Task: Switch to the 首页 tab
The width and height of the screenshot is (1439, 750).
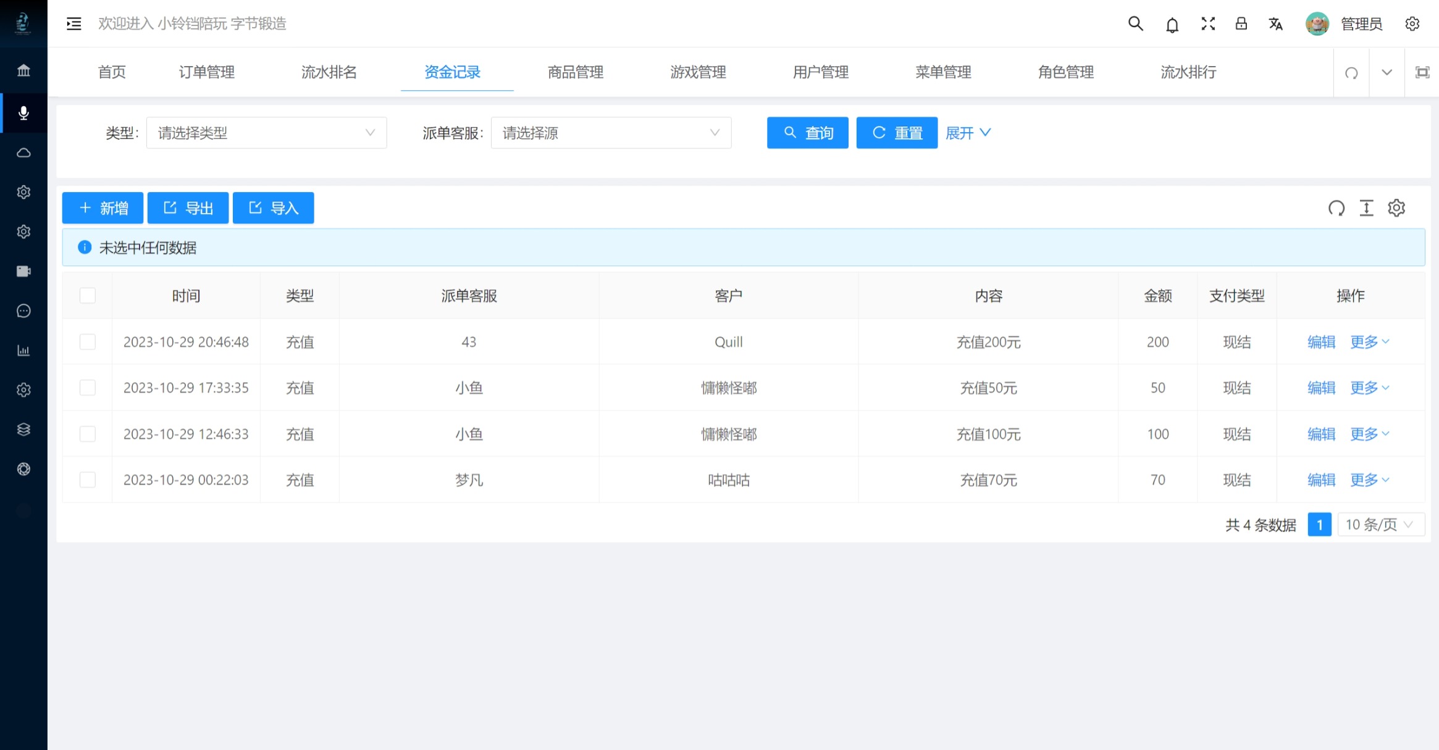Action: pyautogui.click(x=112, y=72)
